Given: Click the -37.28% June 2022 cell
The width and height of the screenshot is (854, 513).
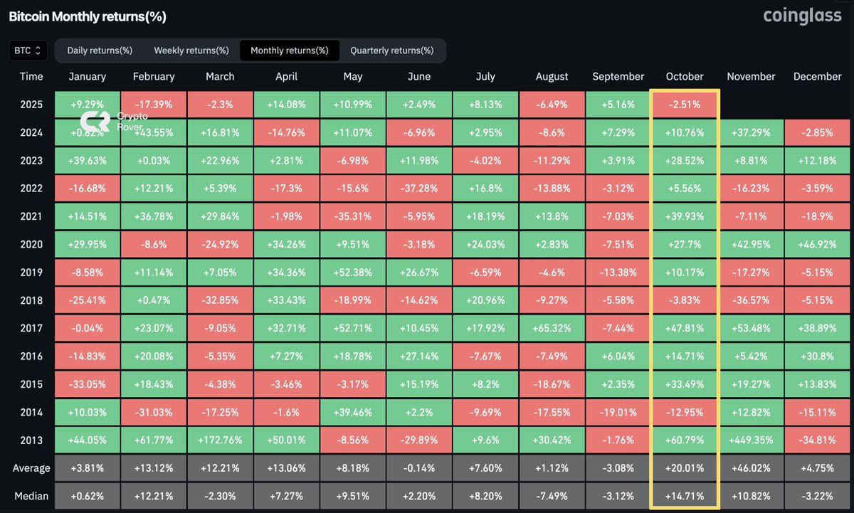Looking at the screenshot, I should tap(419, 188).
